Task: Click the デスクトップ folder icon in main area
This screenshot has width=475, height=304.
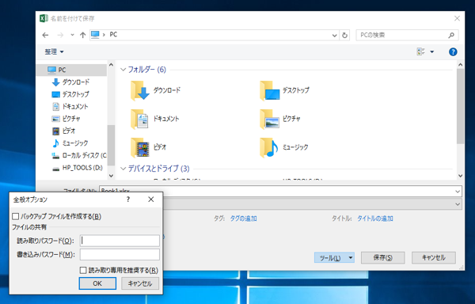Action: coord(269,90)
